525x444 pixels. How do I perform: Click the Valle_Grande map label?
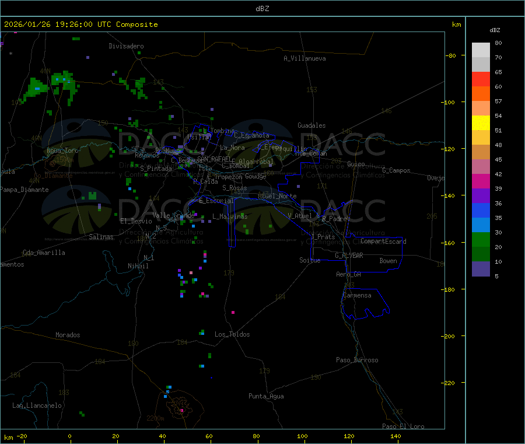coord(173,215)
